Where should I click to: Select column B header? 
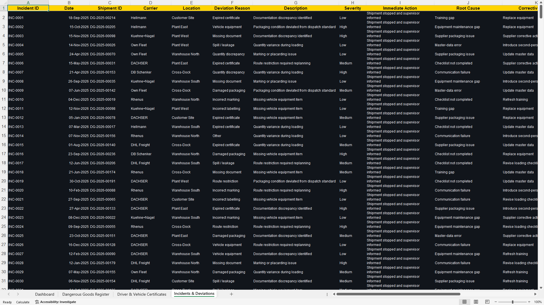pos(69,3)
